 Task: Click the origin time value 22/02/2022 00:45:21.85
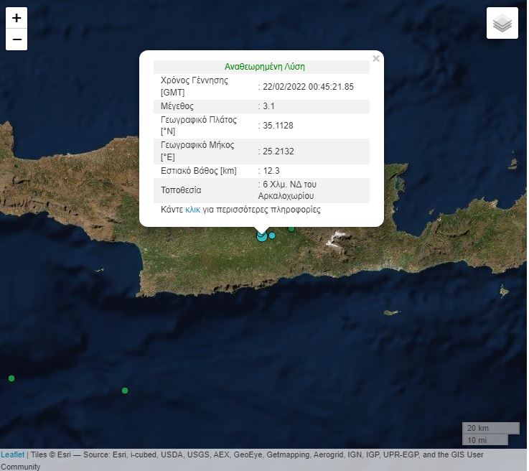(308, 87)
